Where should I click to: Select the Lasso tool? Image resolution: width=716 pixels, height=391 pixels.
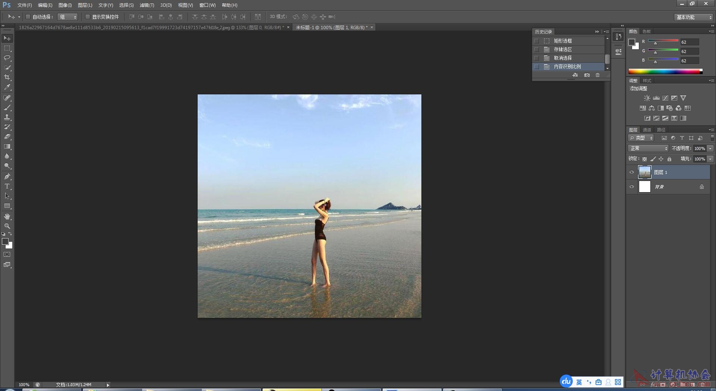point(7,58)
